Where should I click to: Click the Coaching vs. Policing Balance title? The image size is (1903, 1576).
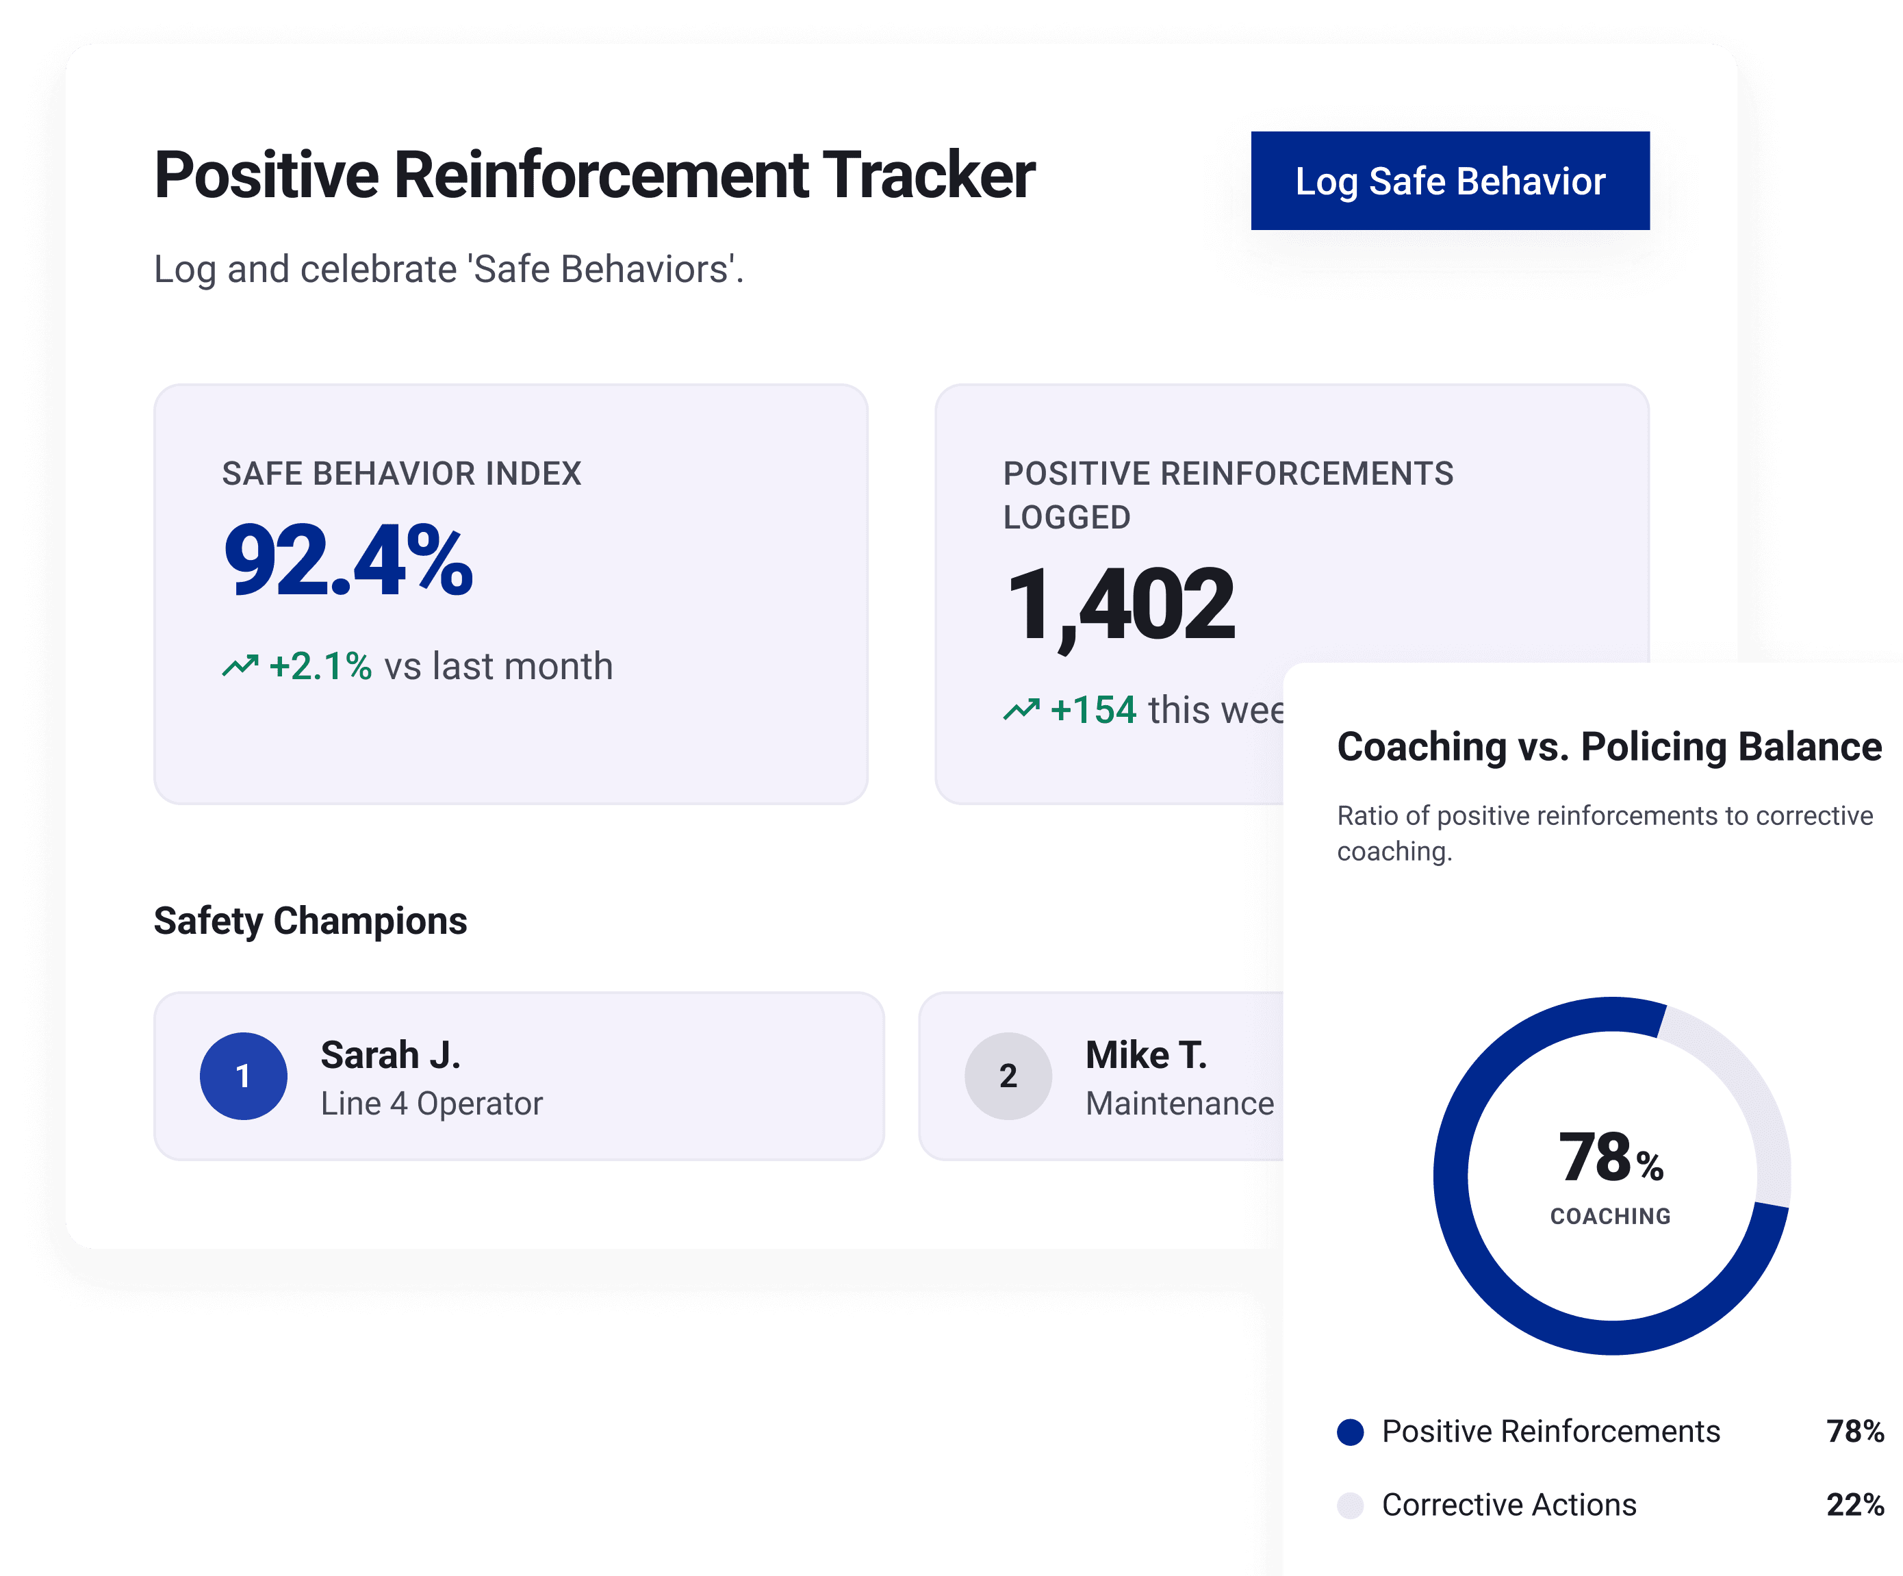coord(1609,747)
